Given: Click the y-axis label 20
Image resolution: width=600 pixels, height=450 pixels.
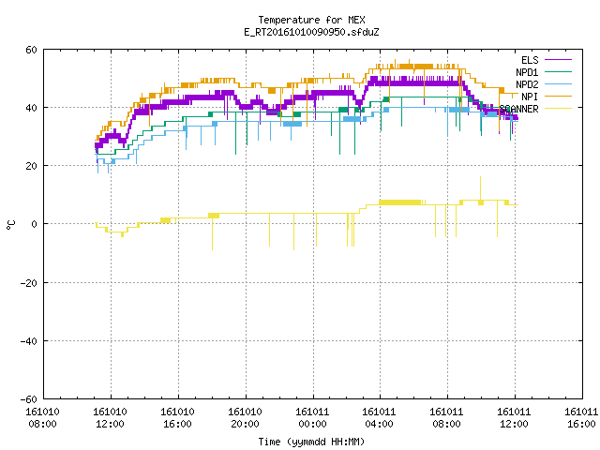Looking at the screenshot, I should tap(31, 166).
